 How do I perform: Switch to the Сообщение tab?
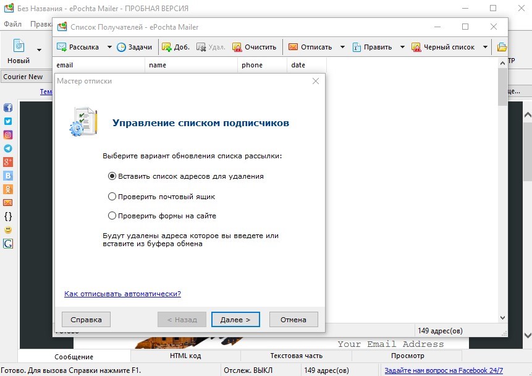pyautogui.click(x=74, y=357)
